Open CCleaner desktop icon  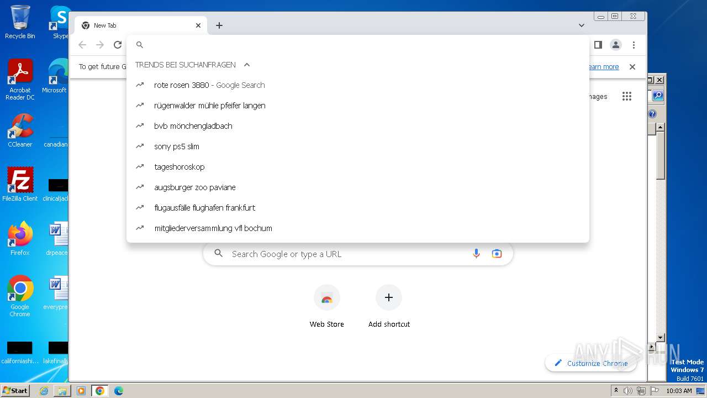20,130
